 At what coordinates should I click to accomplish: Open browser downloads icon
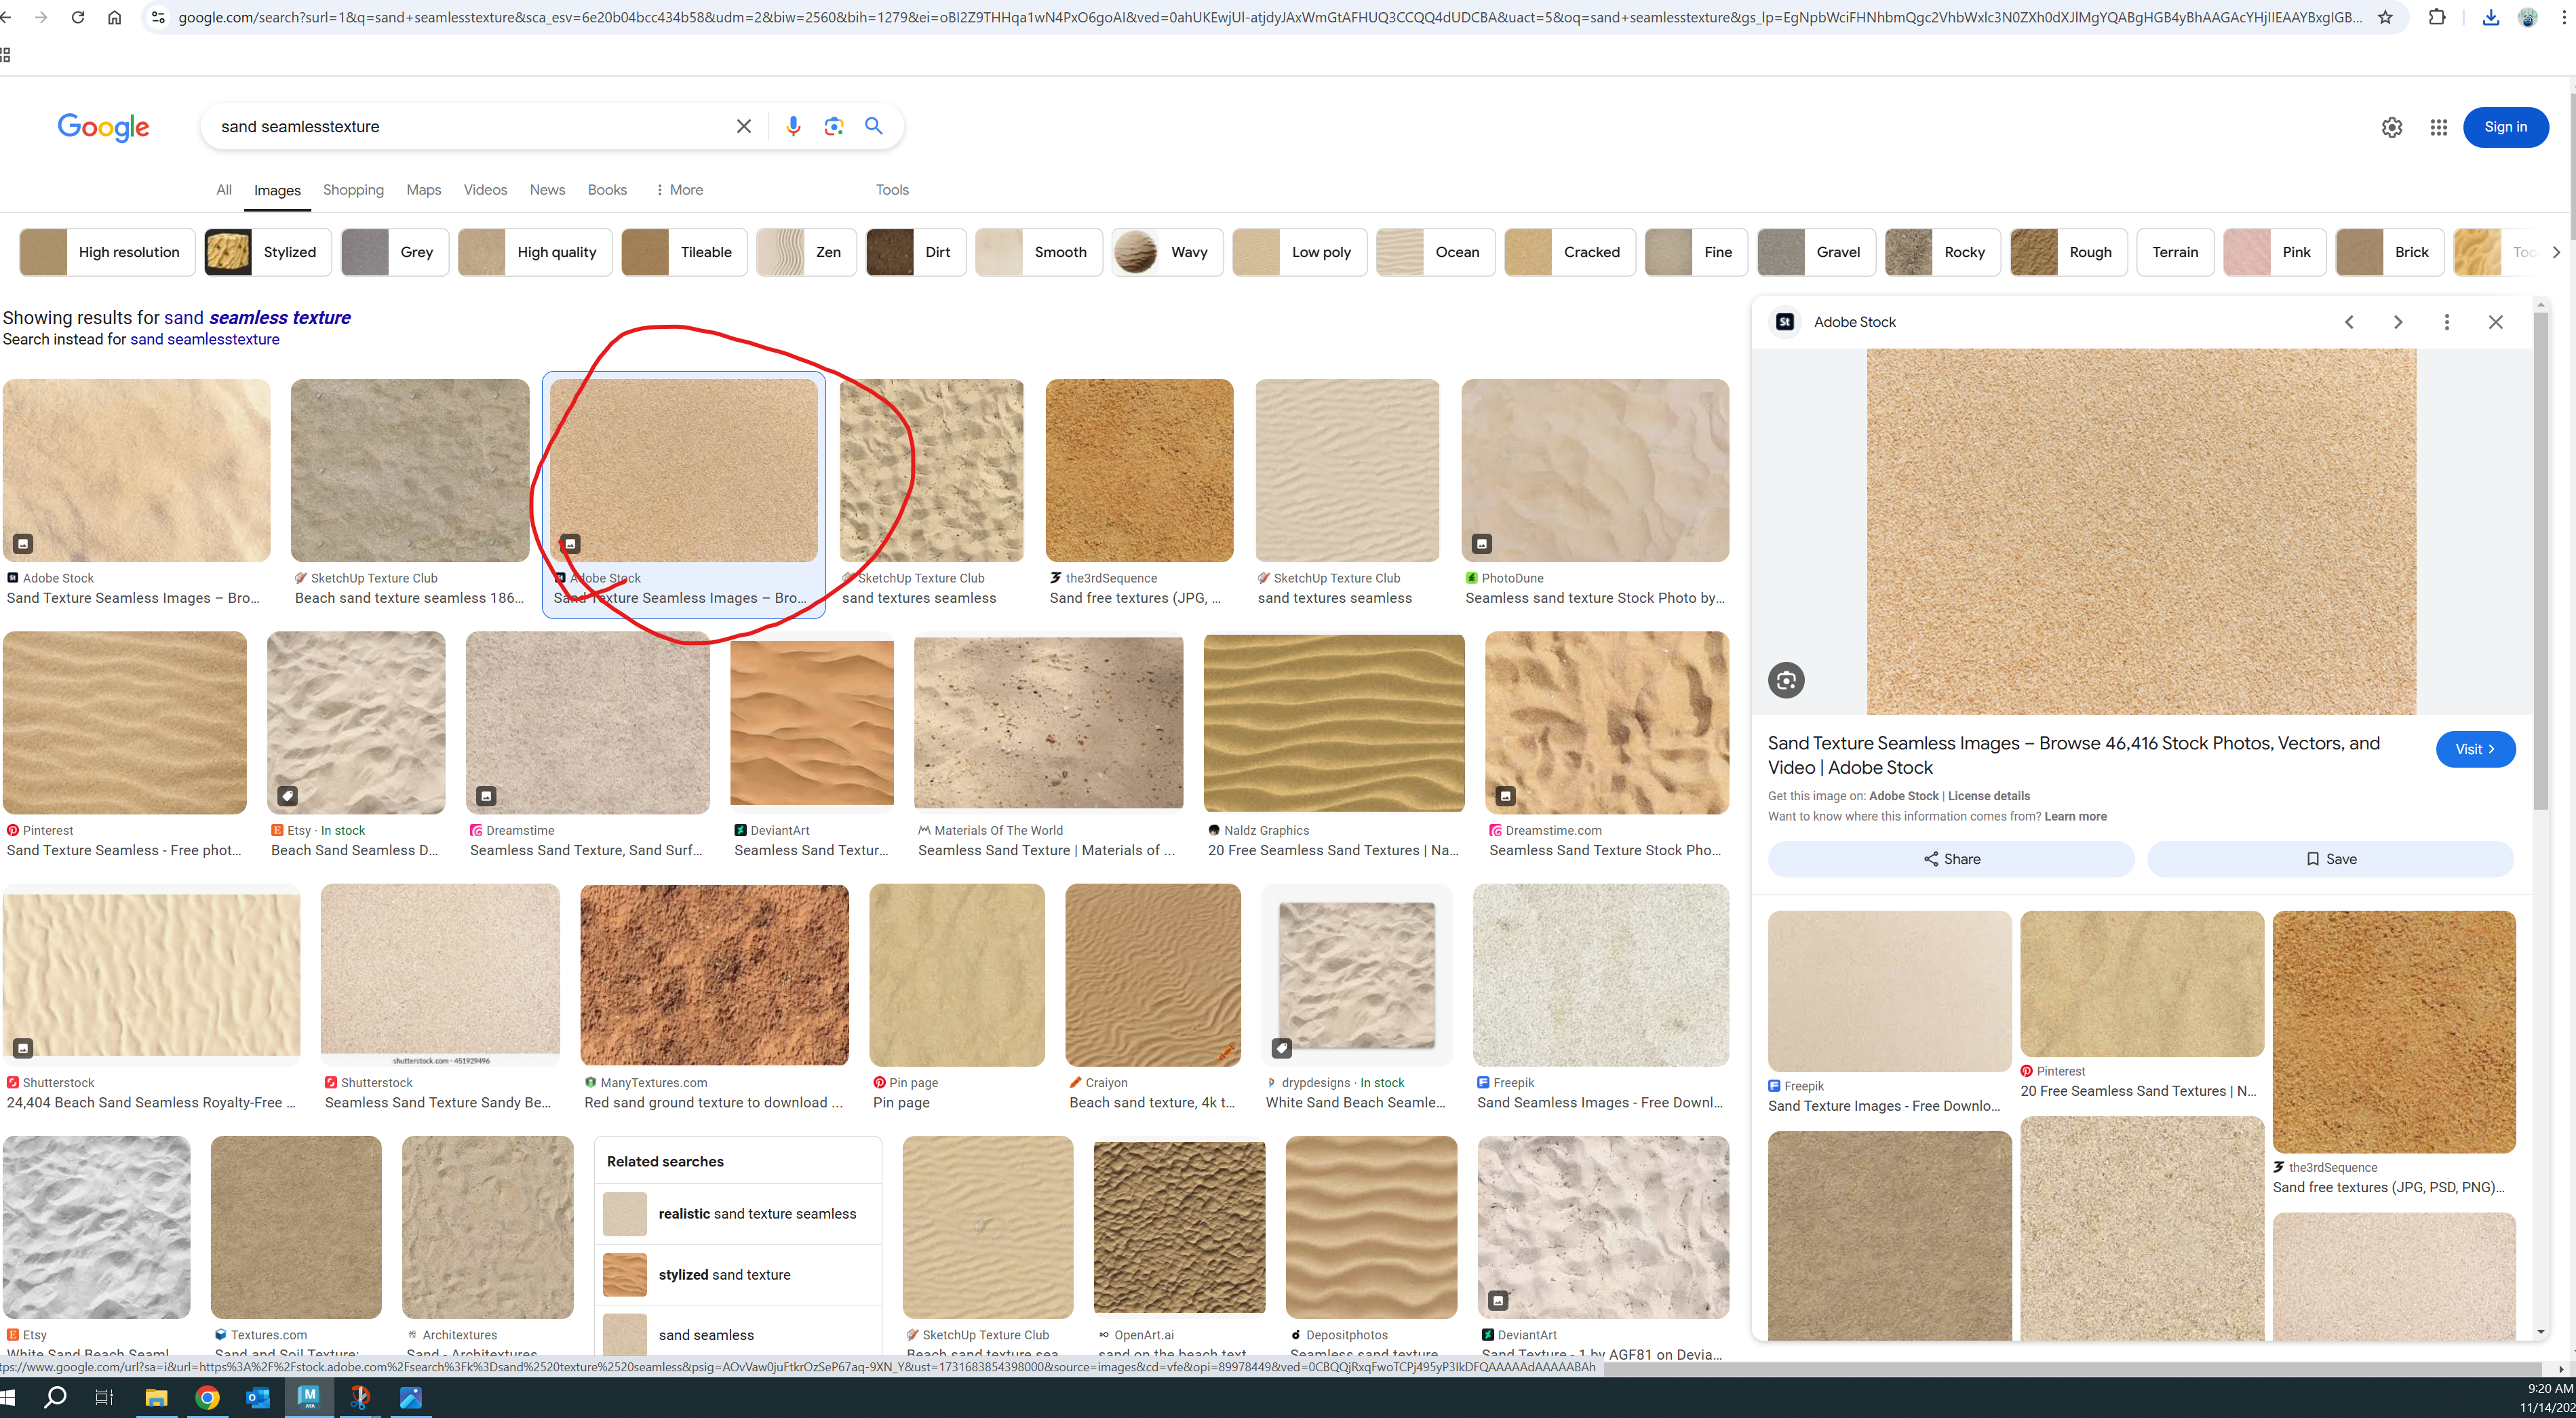tap(2491, 17)
